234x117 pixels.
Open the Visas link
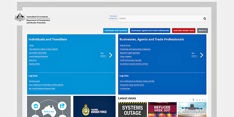pos(31,45)
